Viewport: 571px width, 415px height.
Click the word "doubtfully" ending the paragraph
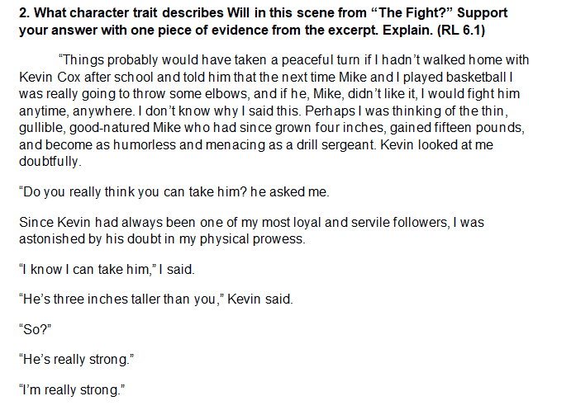click(x=49, y=162)
